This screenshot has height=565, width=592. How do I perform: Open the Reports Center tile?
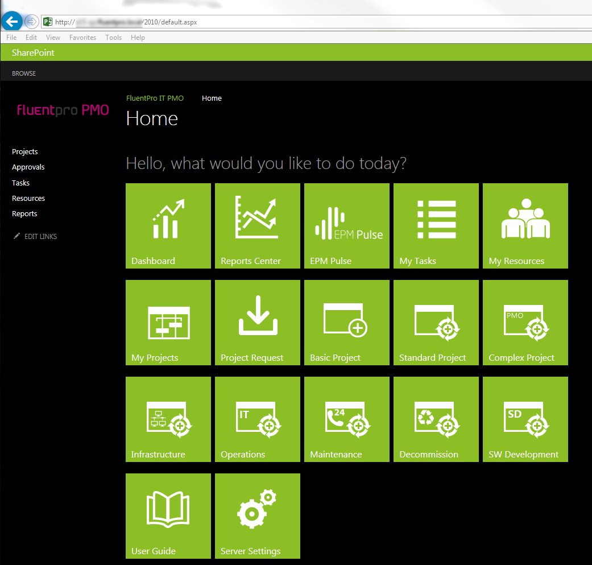pyautogui.click(x=258, y=226)
